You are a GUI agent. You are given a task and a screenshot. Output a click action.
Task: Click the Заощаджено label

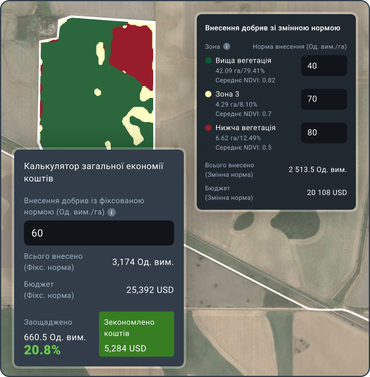click(48, 322)
